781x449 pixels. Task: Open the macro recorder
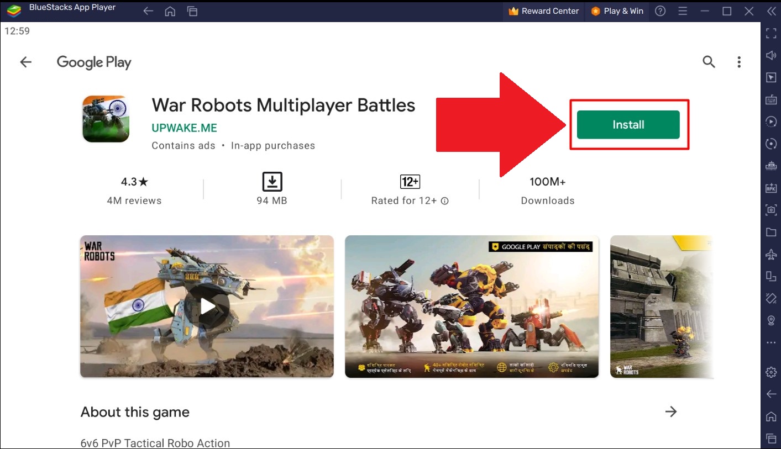771,122
